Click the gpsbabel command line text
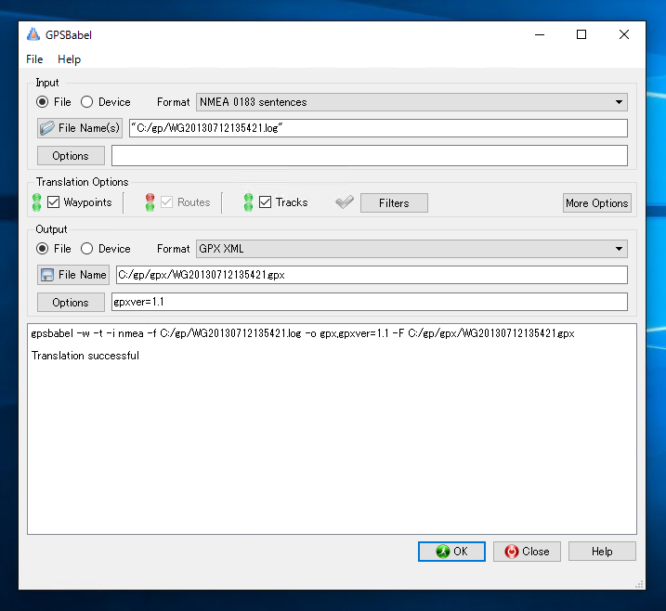This screenshot has height=611, width=666. 303,333
